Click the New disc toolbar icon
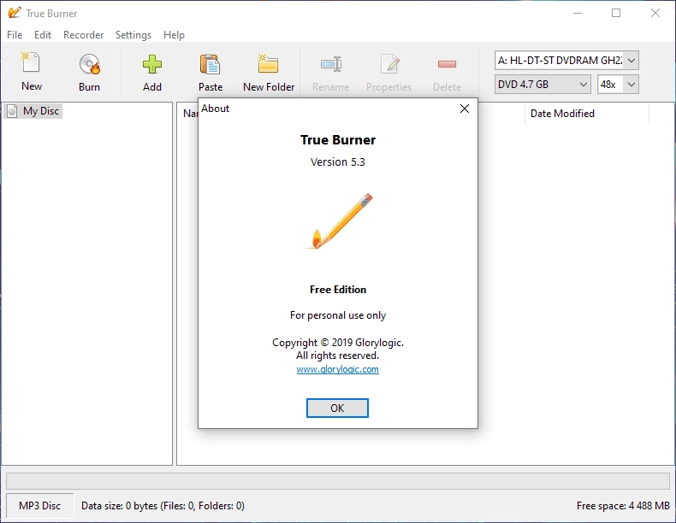Image resolution: width=676 pixels, height=523 pixels. click(31, 63)
